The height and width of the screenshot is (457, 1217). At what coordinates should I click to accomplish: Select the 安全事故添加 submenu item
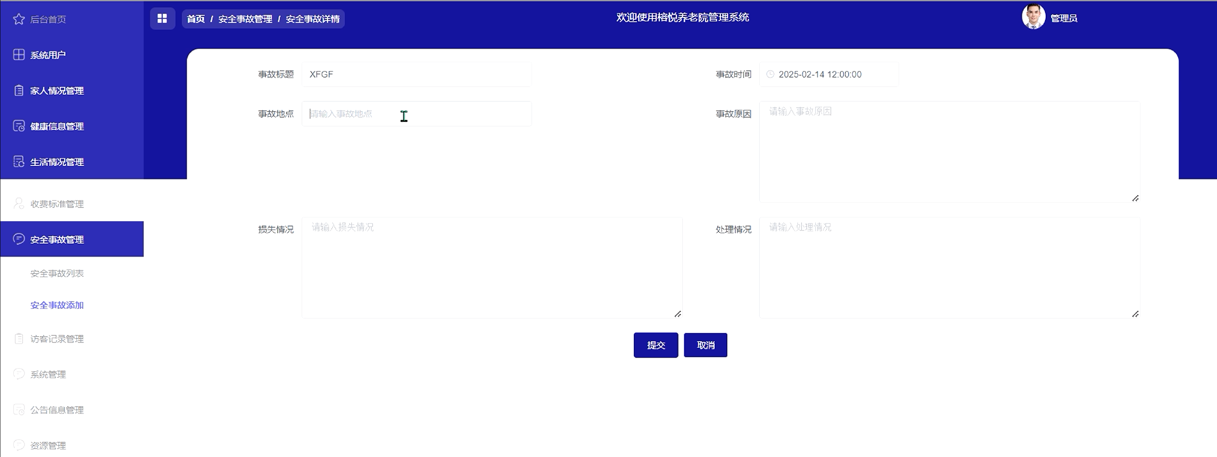pos(57,305)
